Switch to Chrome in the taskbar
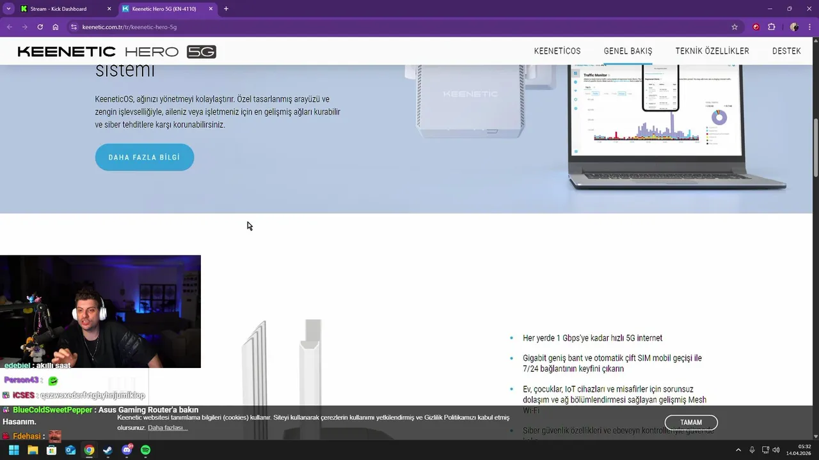Image resolution: width=819 pixels, height=460 pixels. [89, 450]
